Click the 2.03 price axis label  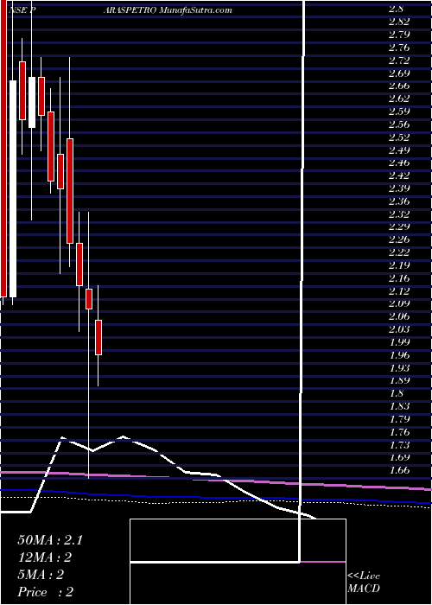[399, 329]
